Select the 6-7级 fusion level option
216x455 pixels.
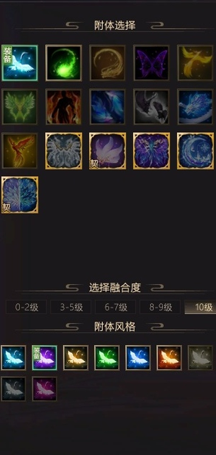(116, 307)
